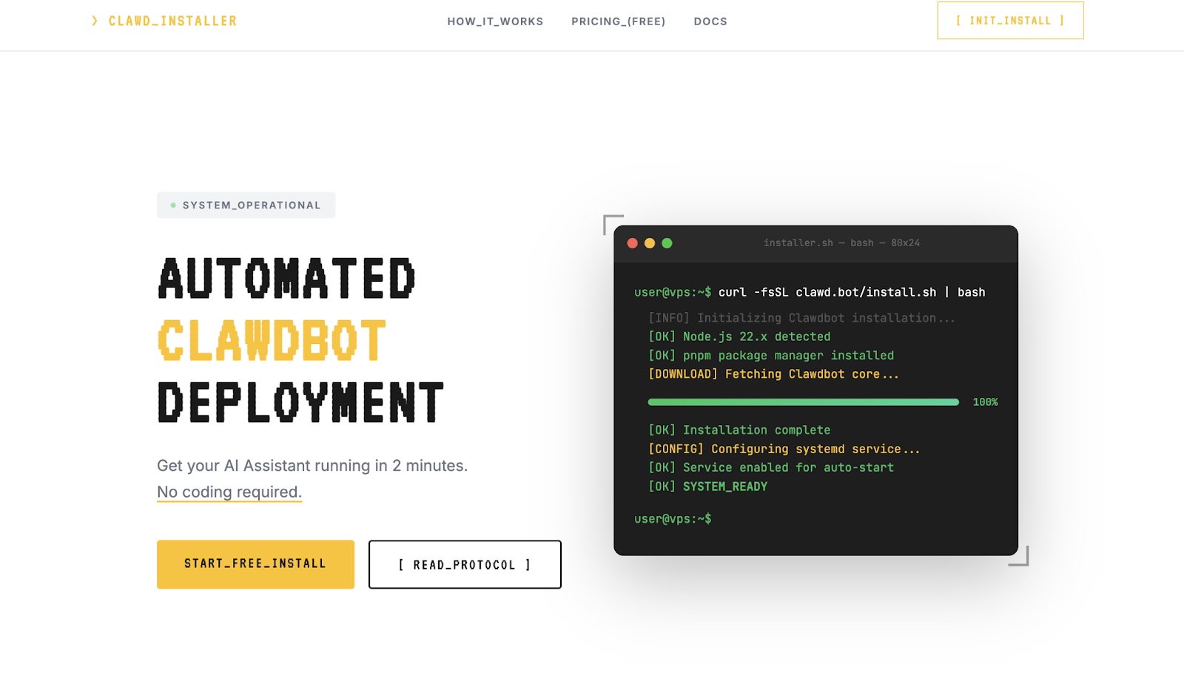The width and height of the screenshot is (1184, 698).
Task: Click the terminal title 'installer.sh — bash — 80x24'
Action: [x=841, y=243]
